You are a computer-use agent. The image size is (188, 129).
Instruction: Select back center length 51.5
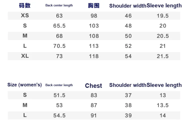pyautogui.click(x=59, y=95)
